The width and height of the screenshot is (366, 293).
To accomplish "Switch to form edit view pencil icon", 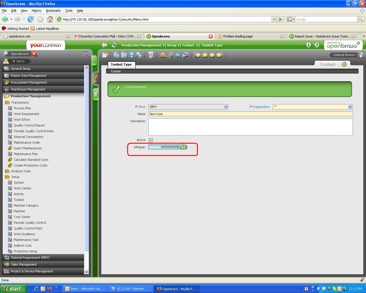I will pyautogui.click(x=96, y=78).
